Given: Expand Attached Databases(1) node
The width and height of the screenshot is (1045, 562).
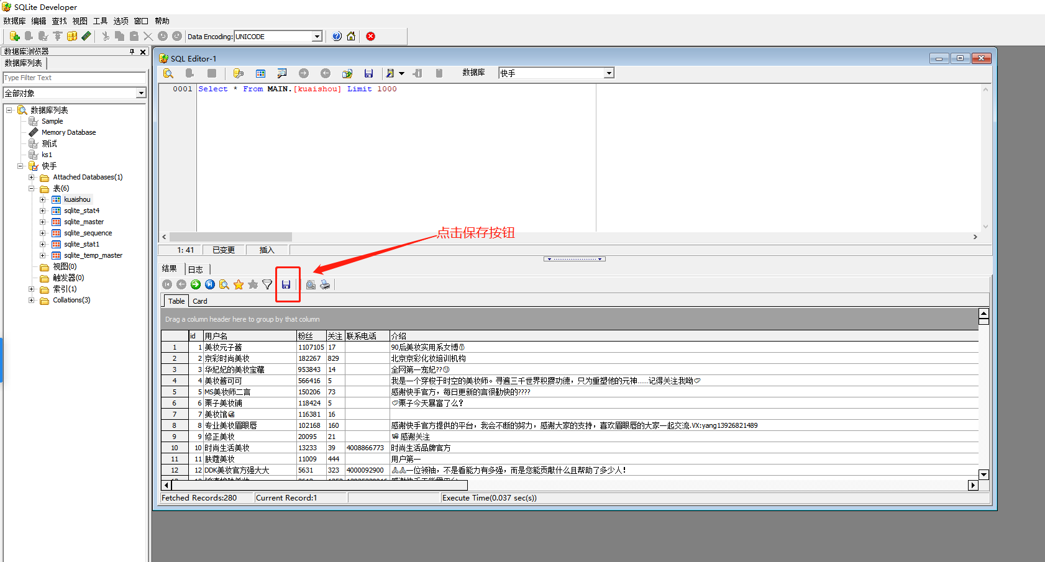Looking at the screenshot, I should [32, 177].
